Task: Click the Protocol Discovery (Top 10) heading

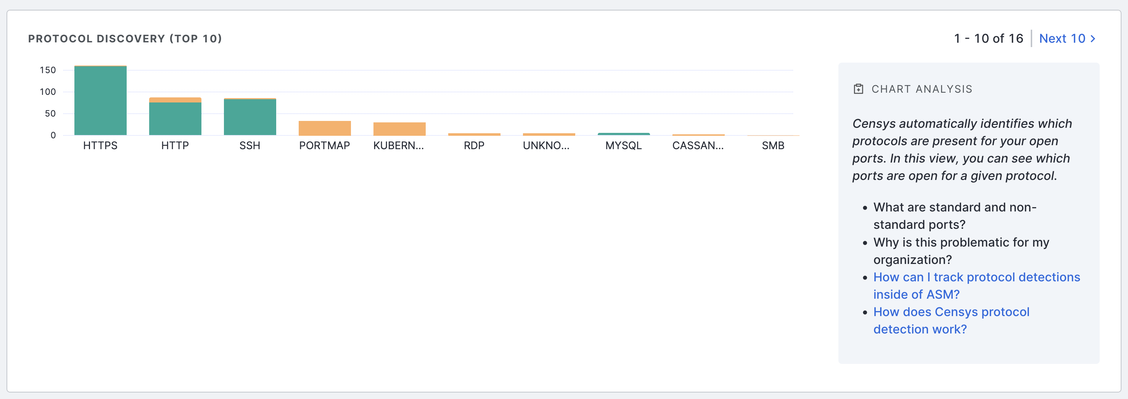Action: [x=125, y=39]
